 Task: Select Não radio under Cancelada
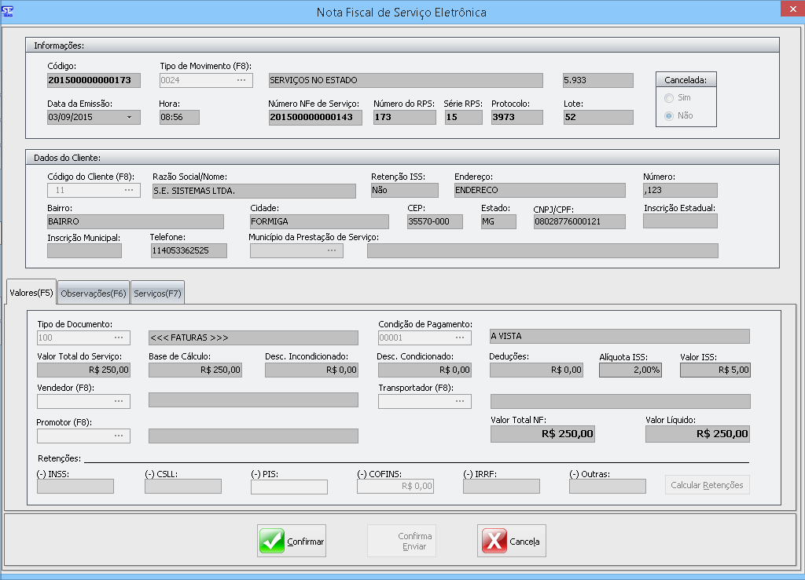669,115
